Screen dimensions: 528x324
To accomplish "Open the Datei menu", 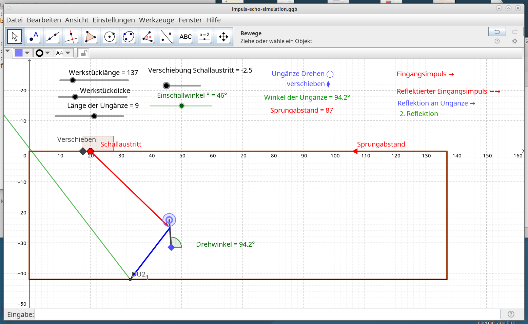I will coord(15,20).
